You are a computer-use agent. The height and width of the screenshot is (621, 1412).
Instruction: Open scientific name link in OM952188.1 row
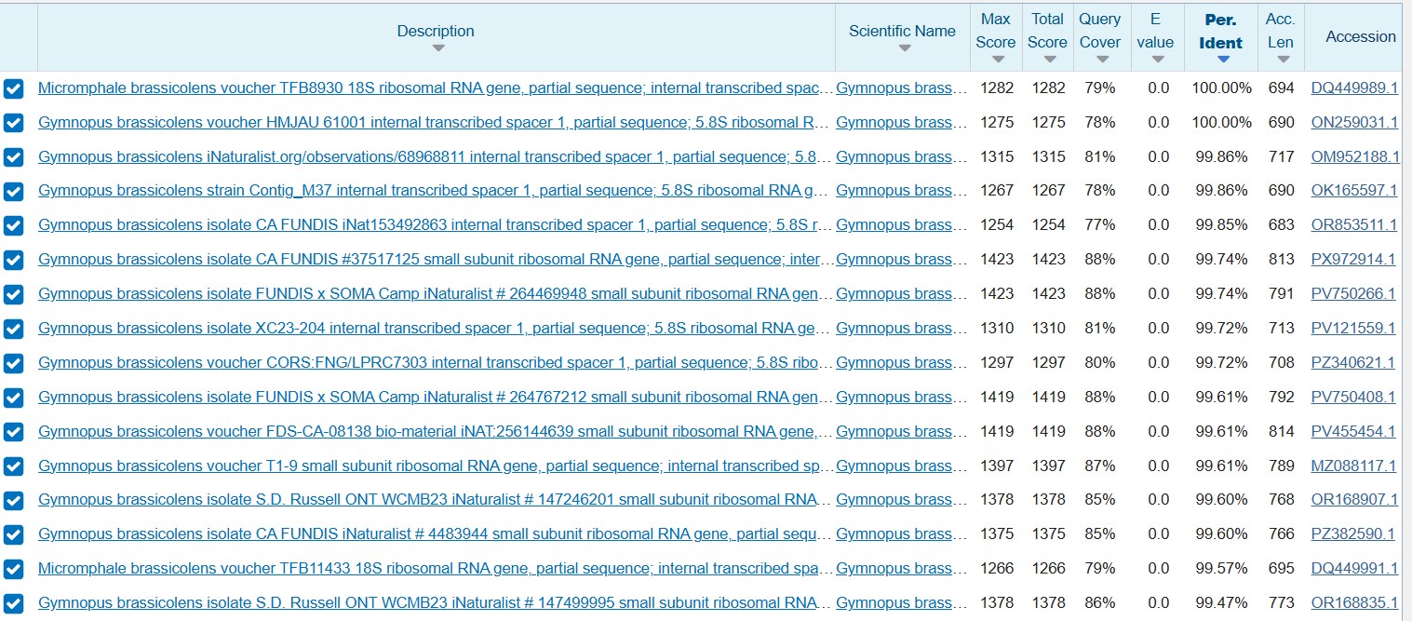pyautogui.click(x=894, y=157)
